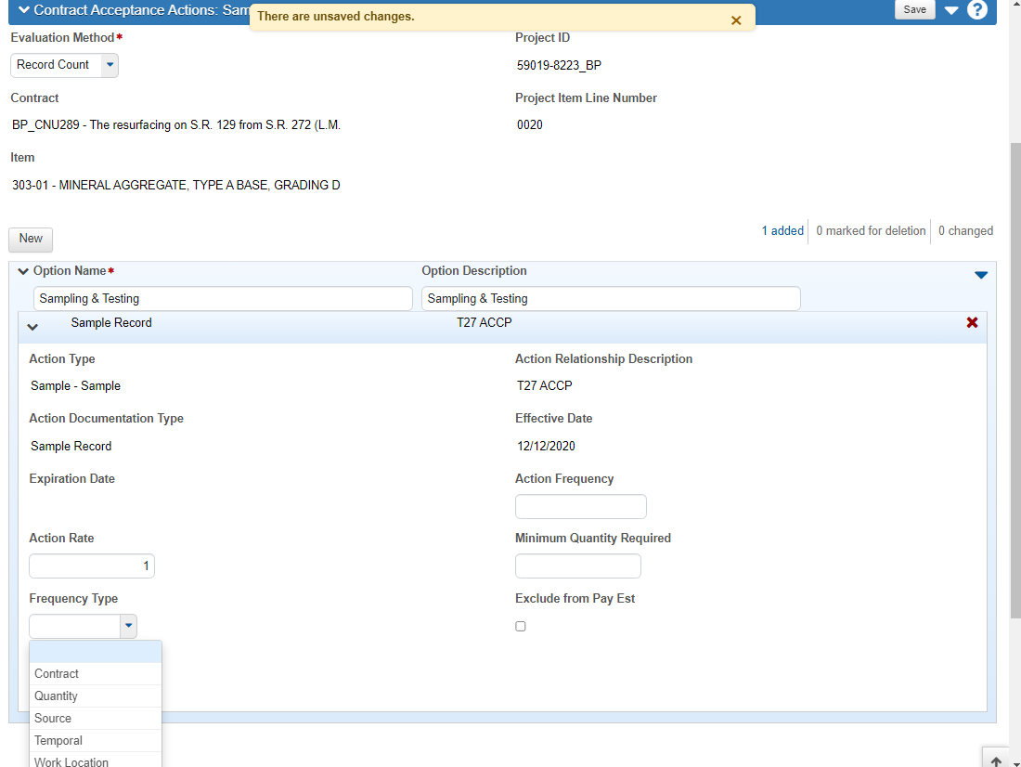Open the option row actions blue triangle
The image size is (1021, 767).
point(981,275)
